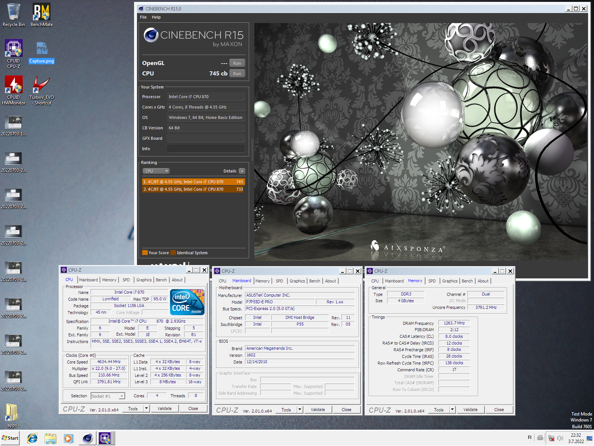594x446 pixels.
Task: Open the BenchMate desktop shortcut
Action: (x=42, y=15)
